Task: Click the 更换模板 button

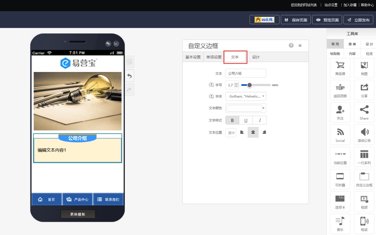Action: [78, 214]
